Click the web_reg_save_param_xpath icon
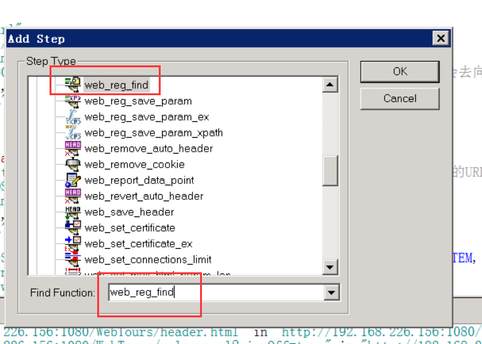 coord(73,133)
